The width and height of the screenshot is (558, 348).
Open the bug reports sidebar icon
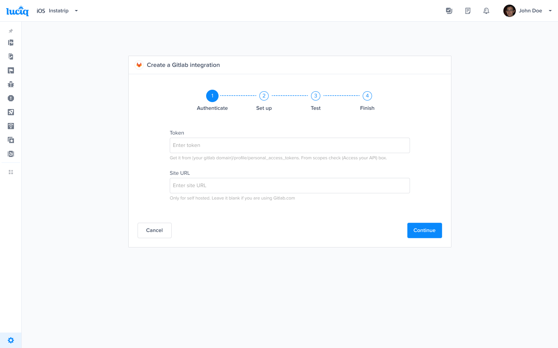click(x=11, y=84)
